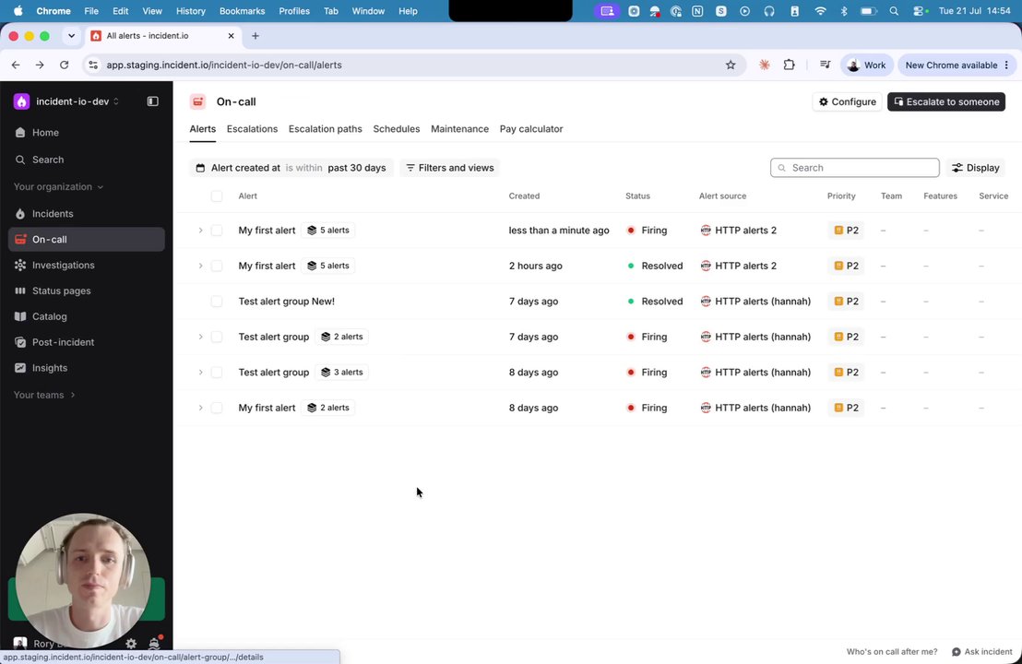Click the Chrome address bar URL

point(224,65)
